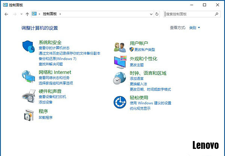Viewport: 225px width, 156px height.
Task: Click the 优化视觉显示 link
Action: pyautogui.click(x=140, y=108)
